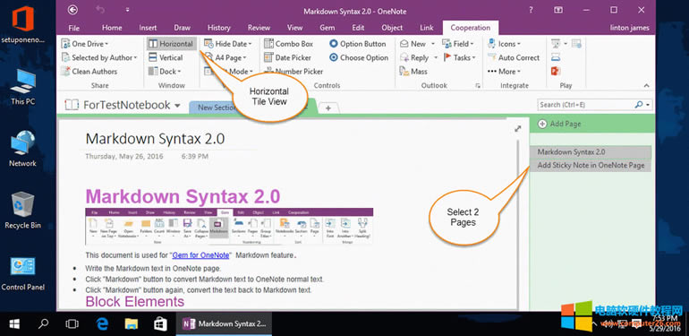This screenshot has height=336, width=689.
Task: Open the View ribbon tab
Action: (295, 28)
